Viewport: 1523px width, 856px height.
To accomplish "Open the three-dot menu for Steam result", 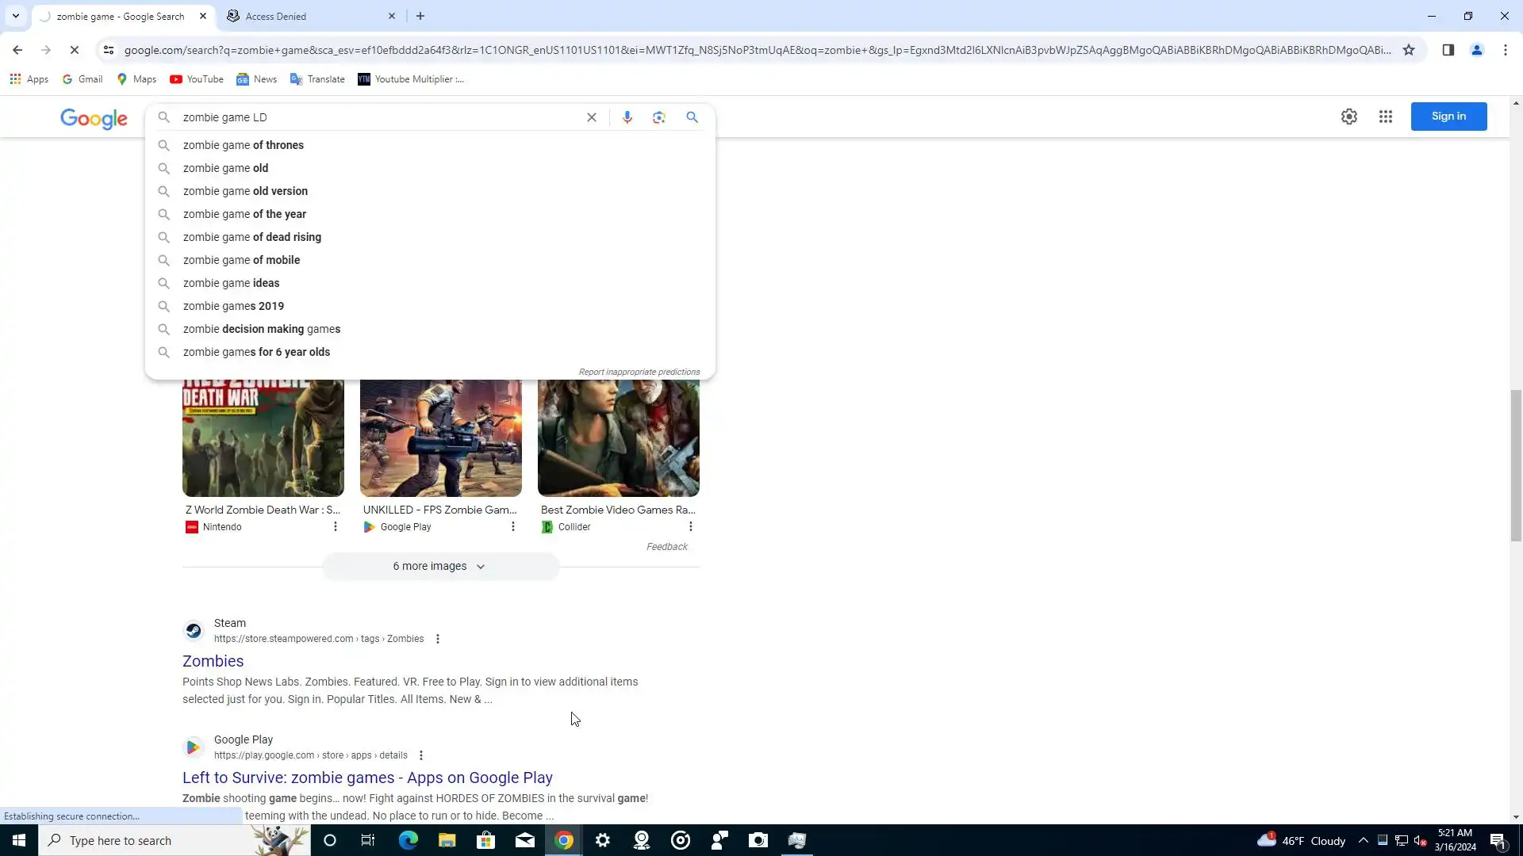I will click(437, 639).
